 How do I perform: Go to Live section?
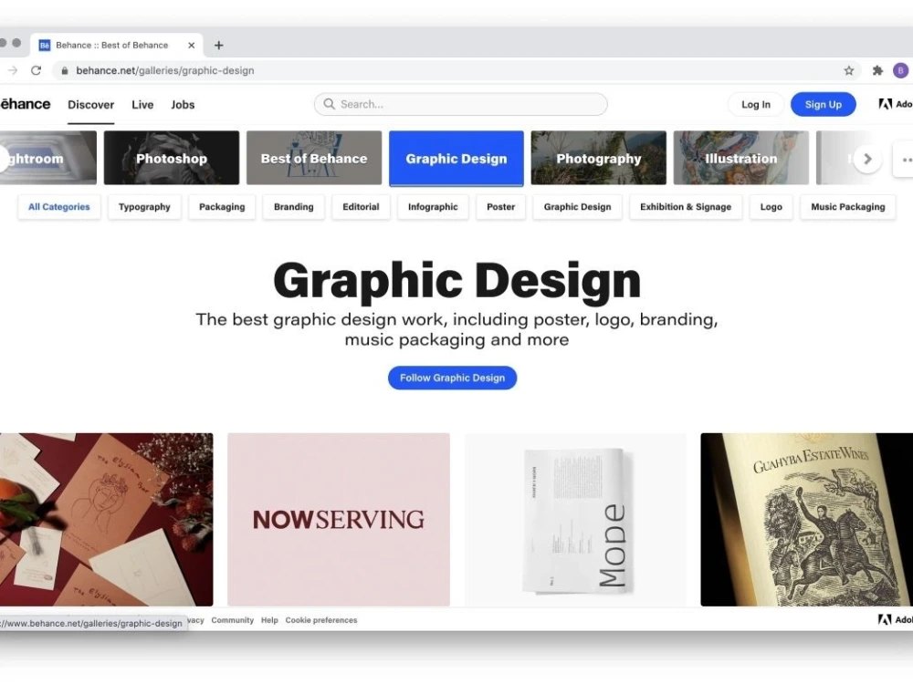(142, 105)
